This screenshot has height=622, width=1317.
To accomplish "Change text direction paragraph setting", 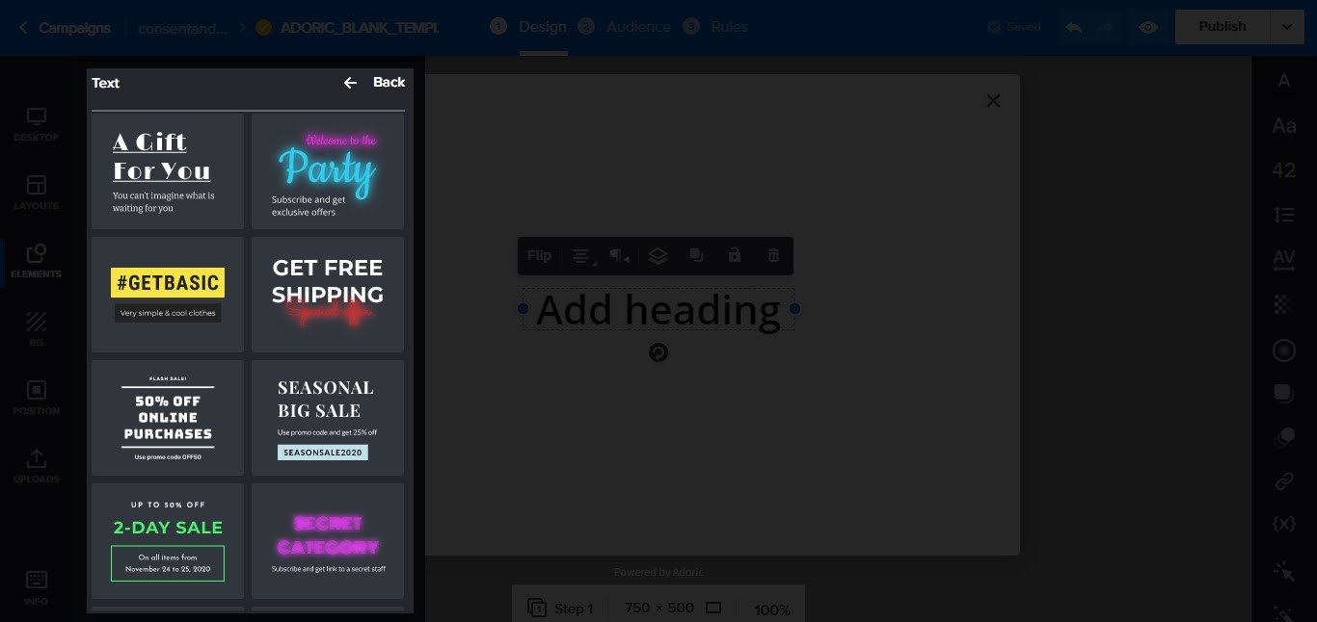I will pos(620,256).
